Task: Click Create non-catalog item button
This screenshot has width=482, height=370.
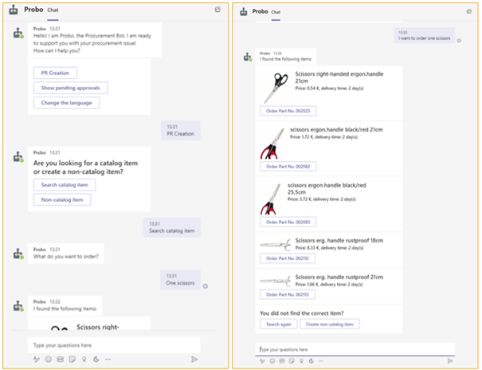Action: (330, 324)
